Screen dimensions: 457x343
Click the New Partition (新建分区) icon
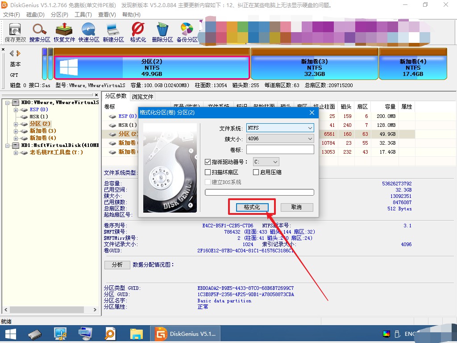[113, 32]
